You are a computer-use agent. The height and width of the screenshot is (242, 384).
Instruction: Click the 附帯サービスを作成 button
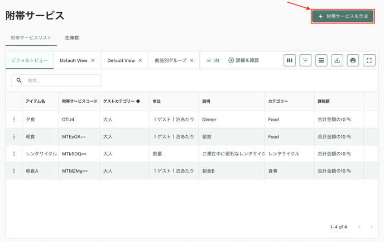(x=343, y=16)
